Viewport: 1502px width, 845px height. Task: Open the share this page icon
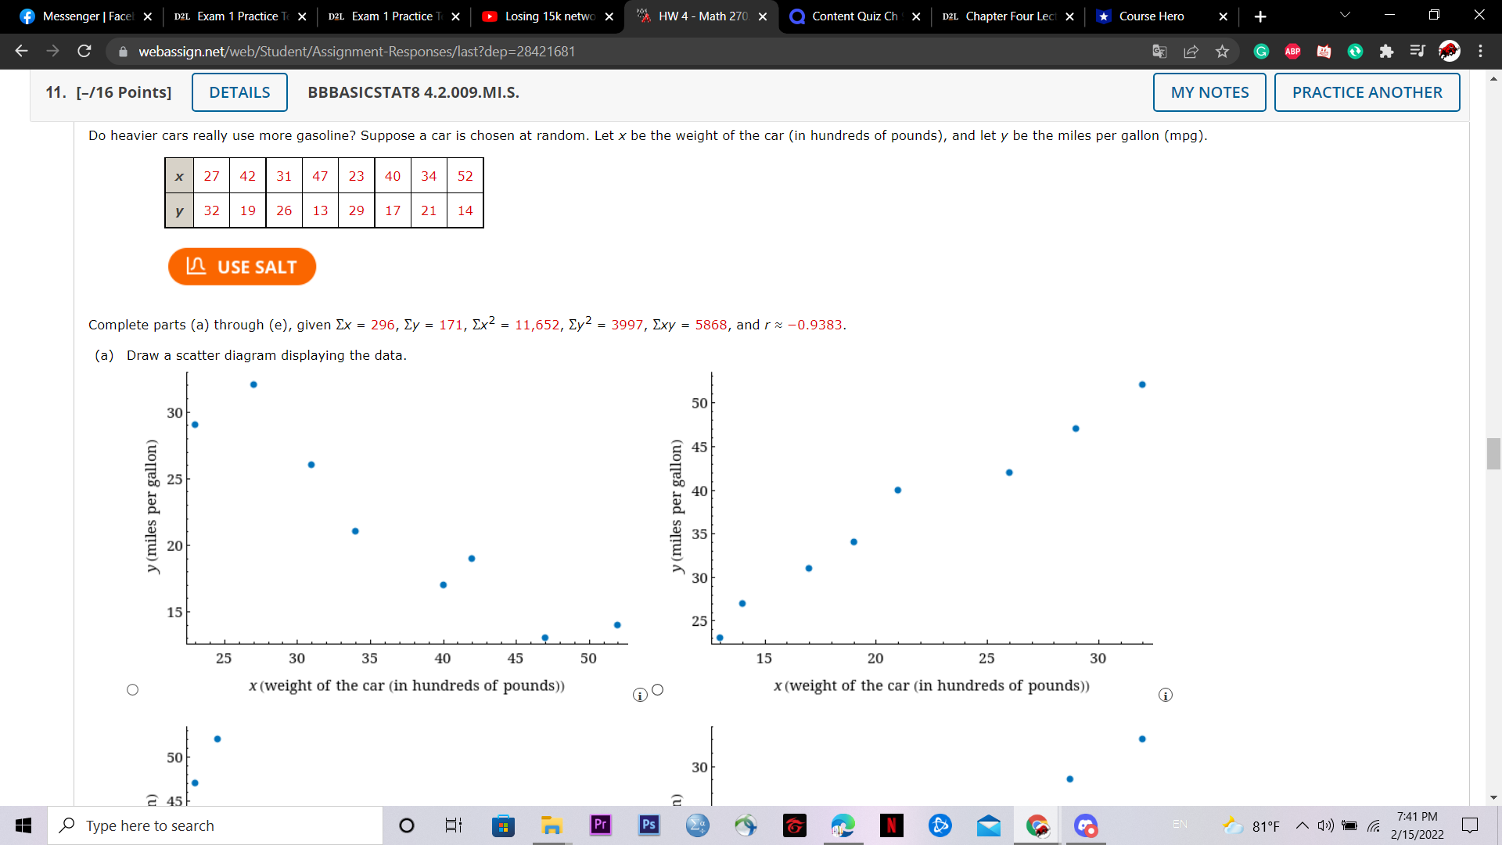[1191, 51]
